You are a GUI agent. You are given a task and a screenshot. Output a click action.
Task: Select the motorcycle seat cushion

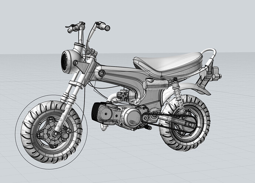coord(167,65)
